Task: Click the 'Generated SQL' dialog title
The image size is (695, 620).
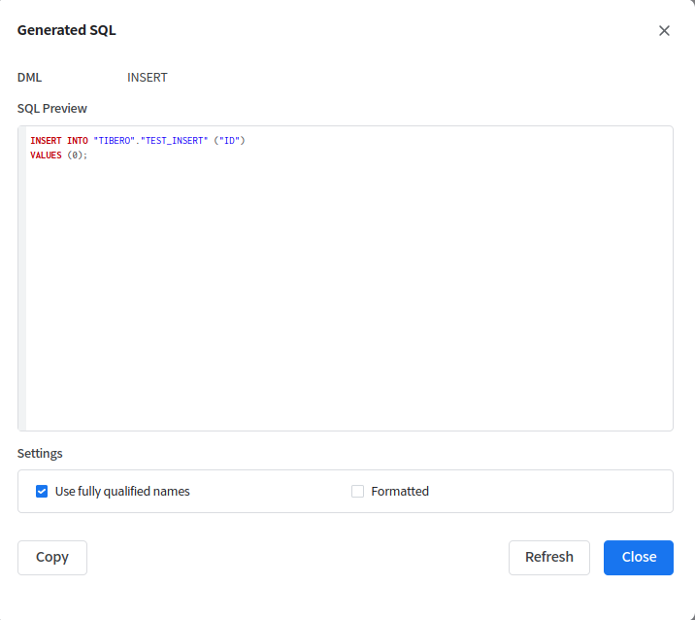Action: click(x=67, y=30)
